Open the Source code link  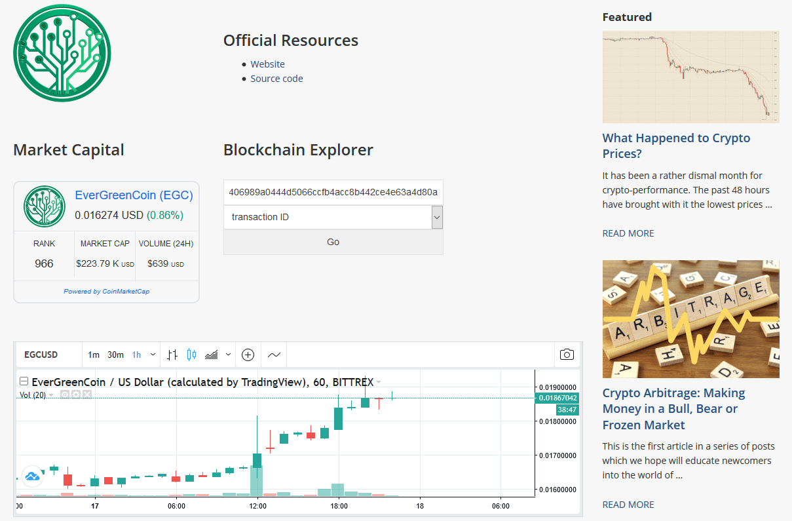[x=276, y=78]
